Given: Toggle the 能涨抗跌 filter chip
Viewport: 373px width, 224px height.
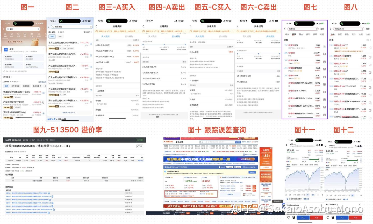Looking at the screenshot, I should [x=26, y=86].
